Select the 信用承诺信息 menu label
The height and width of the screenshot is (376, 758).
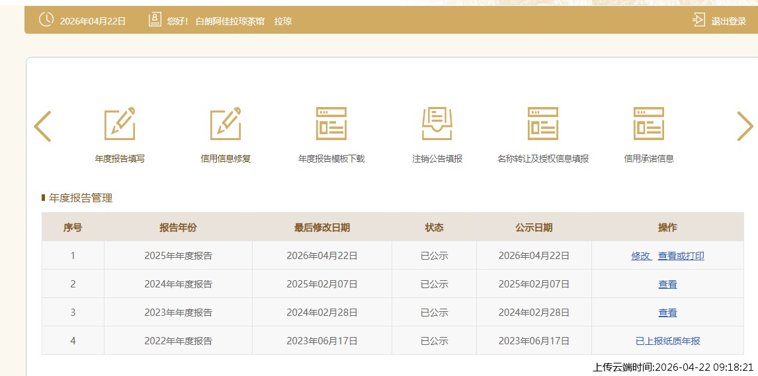(x=649, y=159)
